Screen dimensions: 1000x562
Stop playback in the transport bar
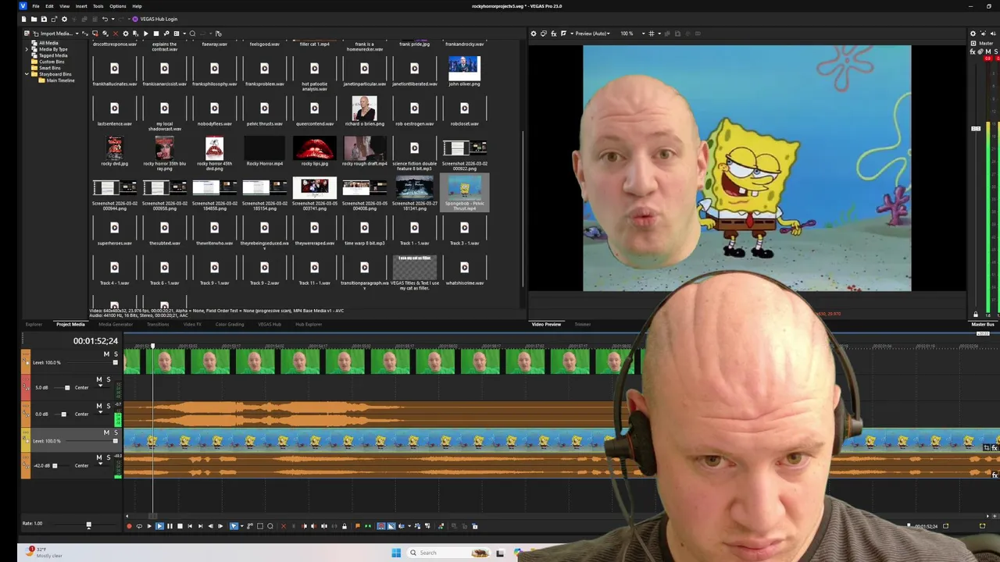(180, 526)
